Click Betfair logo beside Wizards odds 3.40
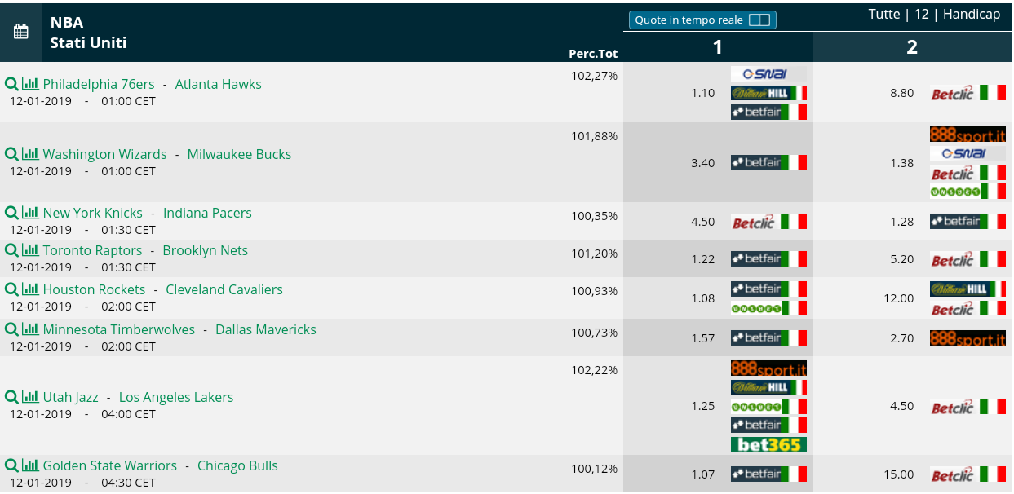 coord(768,162)
